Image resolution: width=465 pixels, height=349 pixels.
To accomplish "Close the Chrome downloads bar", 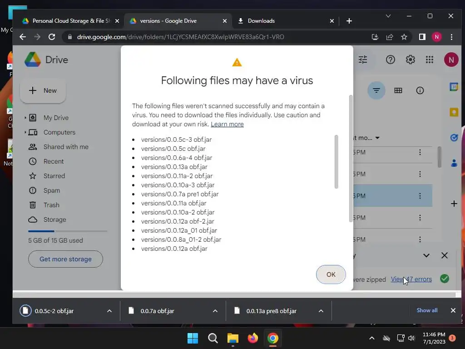I will click(453, 310).
